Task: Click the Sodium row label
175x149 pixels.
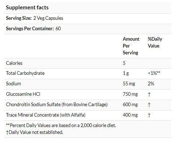Action: tap(13, 83)
